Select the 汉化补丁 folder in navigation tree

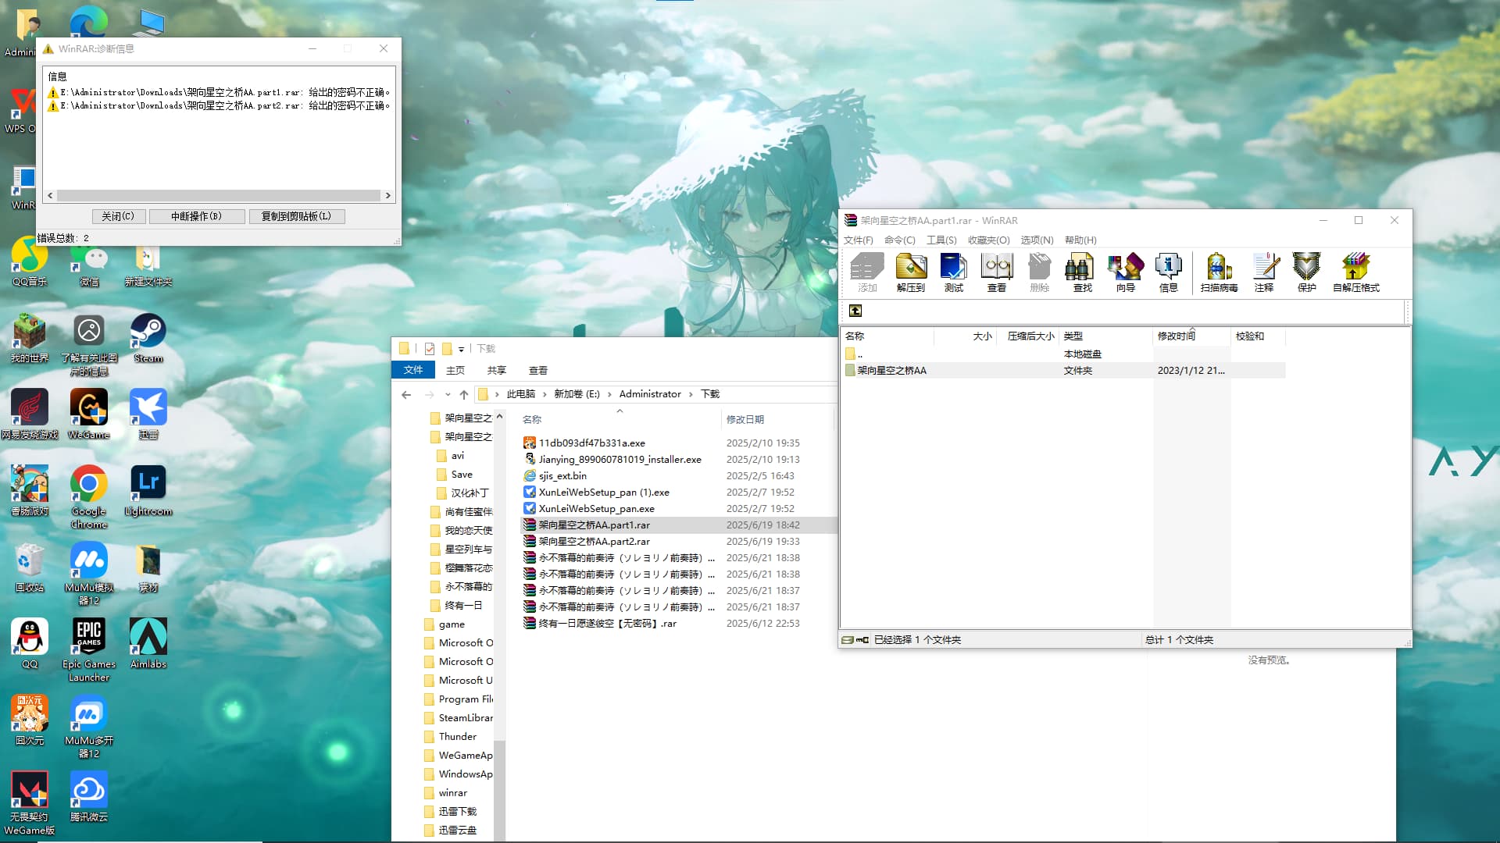point(462,493)
